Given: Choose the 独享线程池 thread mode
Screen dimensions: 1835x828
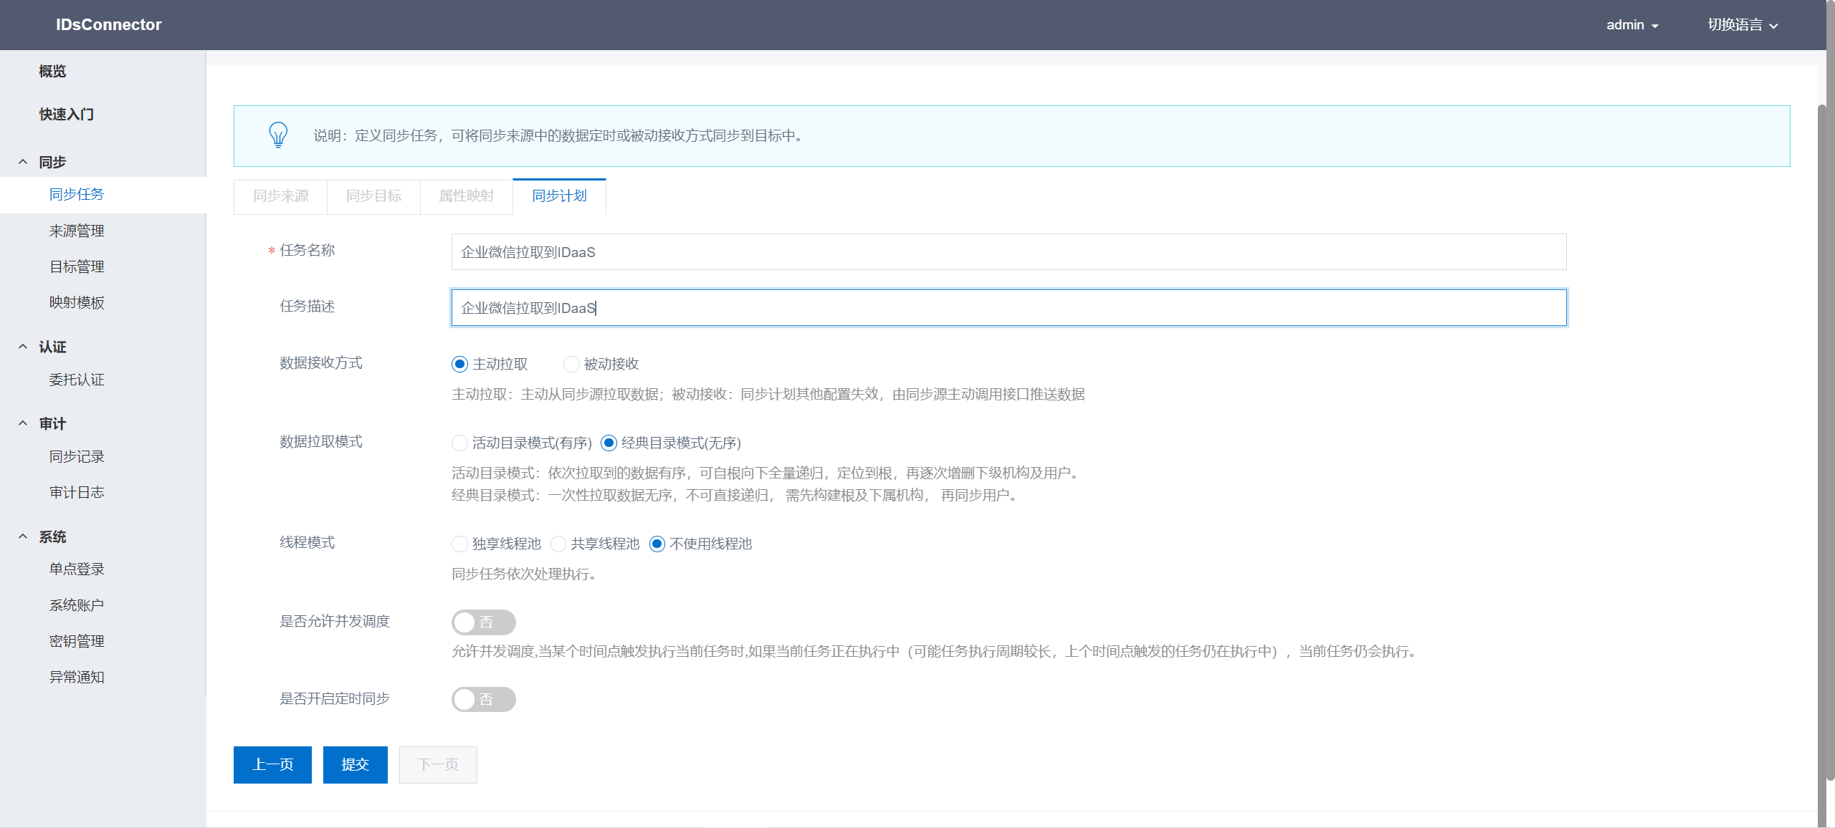Looking at the screenshot, I should 460,544.
